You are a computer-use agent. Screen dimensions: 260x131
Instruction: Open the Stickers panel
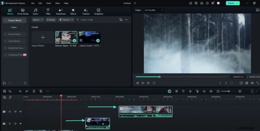[x=86, y=12]
